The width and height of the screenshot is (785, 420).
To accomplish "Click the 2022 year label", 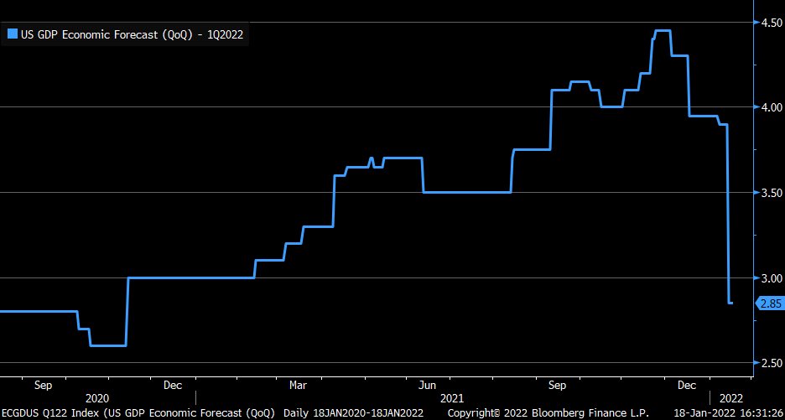I will [731, 398].
